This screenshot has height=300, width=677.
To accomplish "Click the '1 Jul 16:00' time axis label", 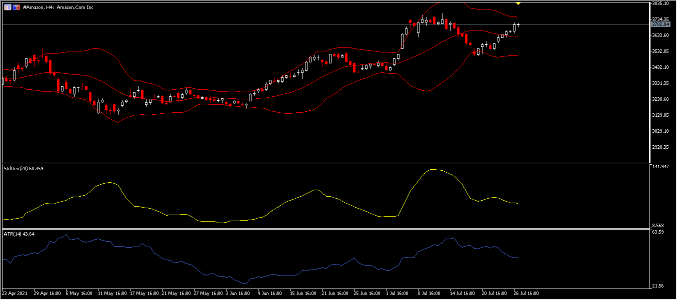I will click(x=398, y=294).
